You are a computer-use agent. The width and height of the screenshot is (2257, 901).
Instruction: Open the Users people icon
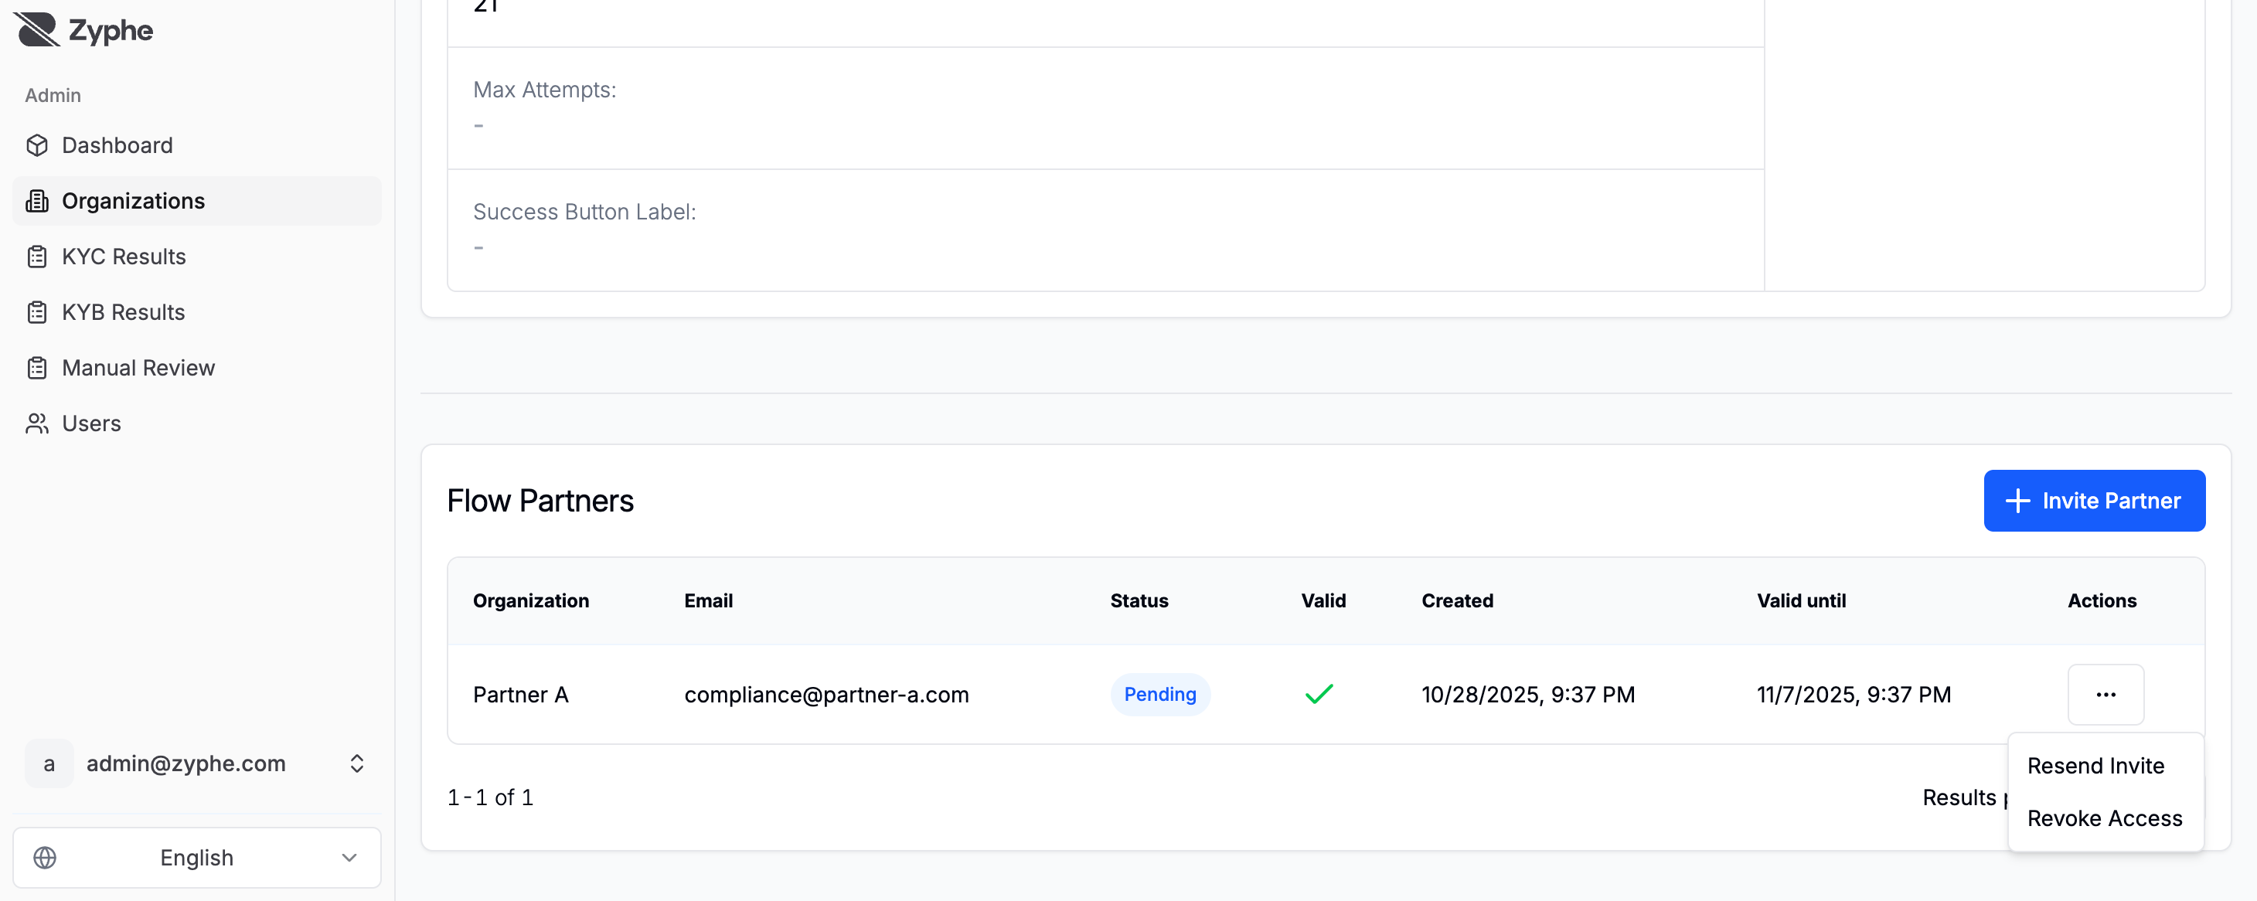tap(37, 423)
